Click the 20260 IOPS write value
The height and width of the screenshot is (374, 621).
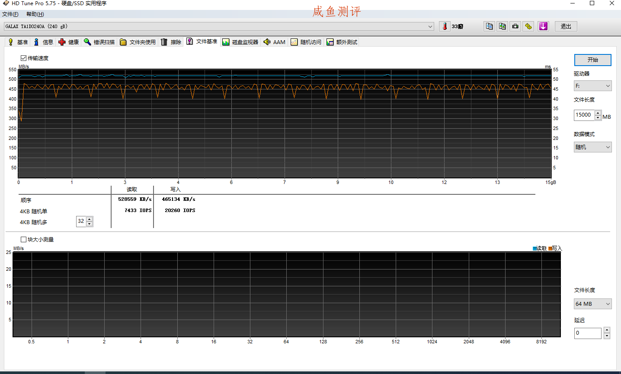(180, 210)
